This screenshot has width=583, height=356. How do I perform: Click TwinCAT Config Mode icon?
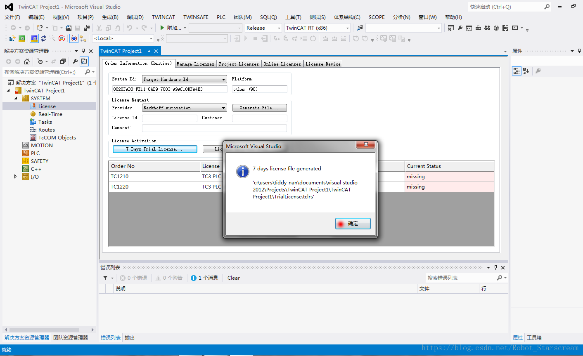pyautogui.click(x=34, y=38)
